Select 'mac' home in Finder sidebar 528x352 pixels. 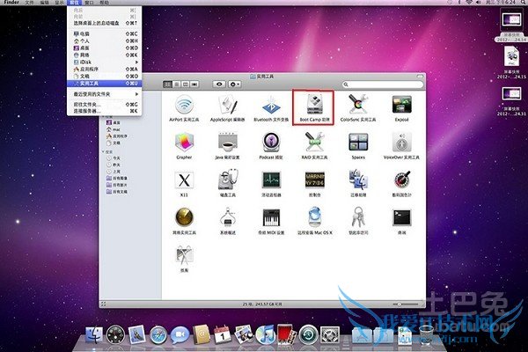114,129
